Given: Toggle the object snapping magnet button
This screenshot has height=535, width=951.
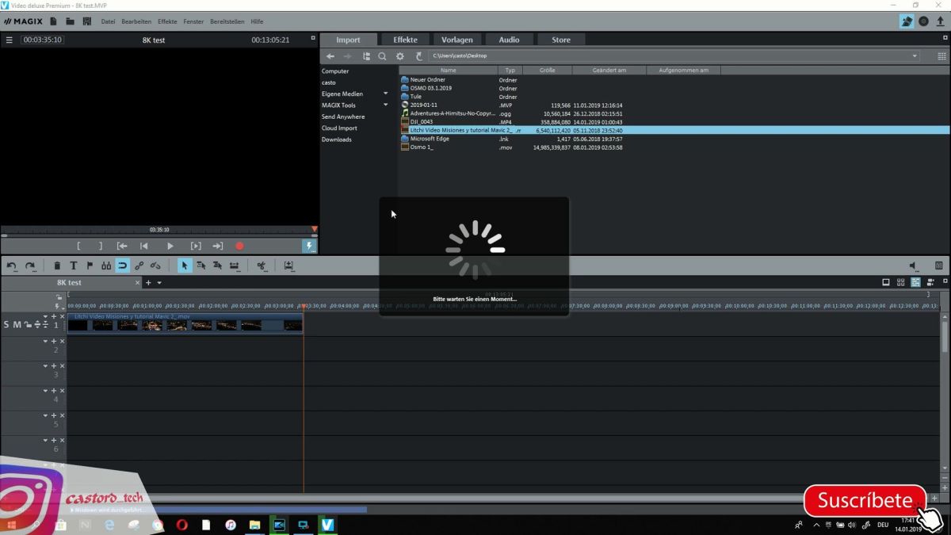Looking at the screenshot, I should (x=122, y=266).
